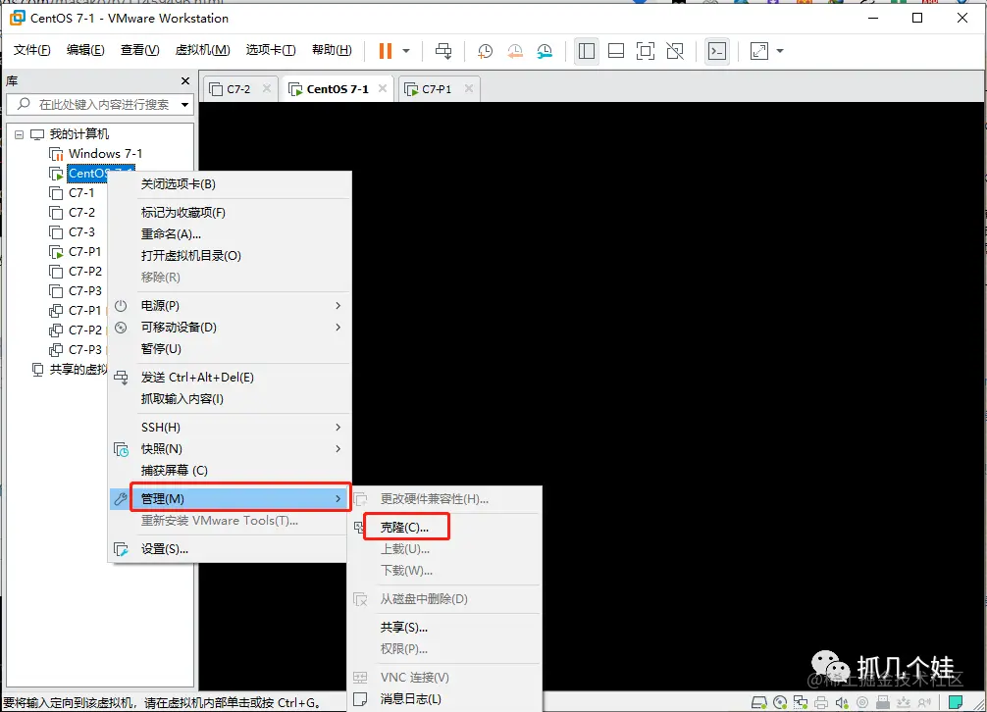
Task: Open the 查看(V) menu
Action: [139, 50]
